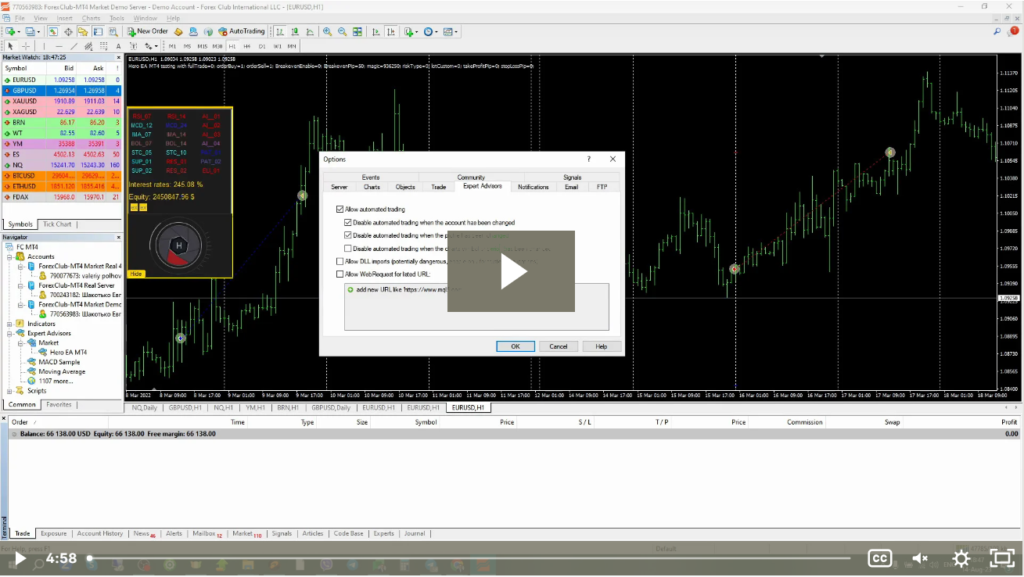Uncheck Allow automated trading
Screen dimensions: 1024x577
pos(340,209)
